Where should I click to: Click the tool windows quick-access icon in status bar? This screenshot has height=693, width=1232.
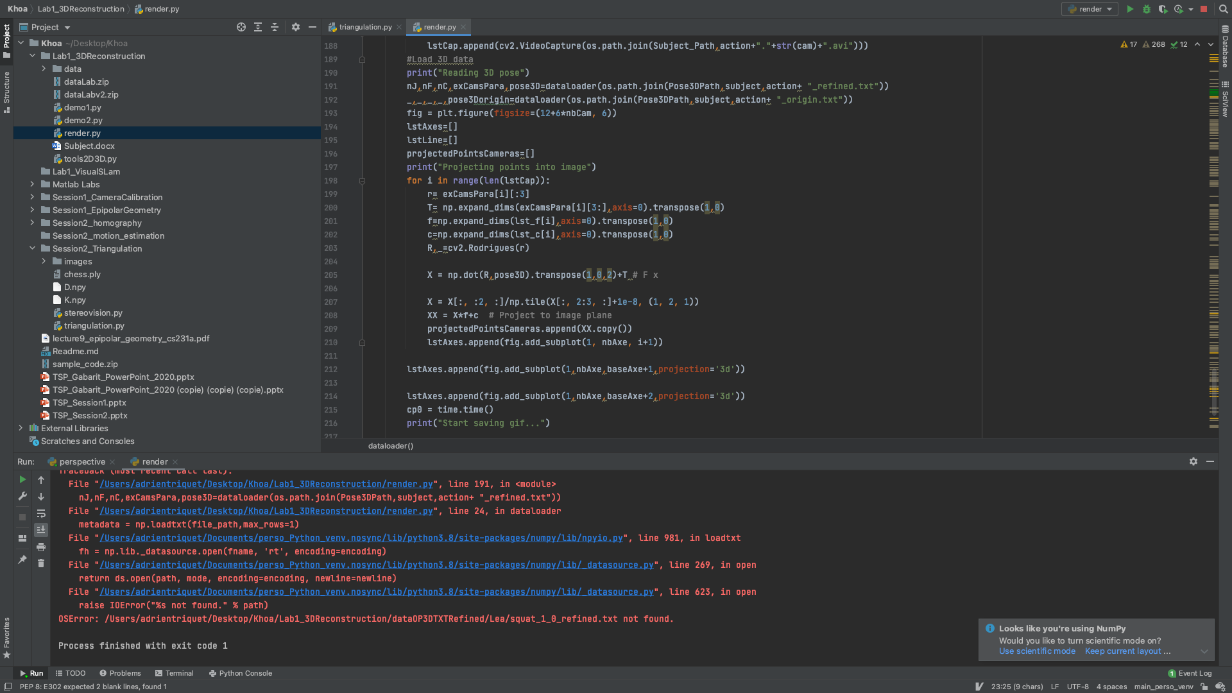pos(8,687)
